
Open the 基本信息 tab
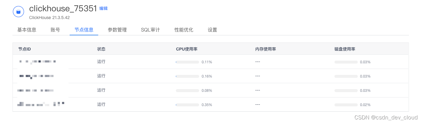(x=27, y=30)
